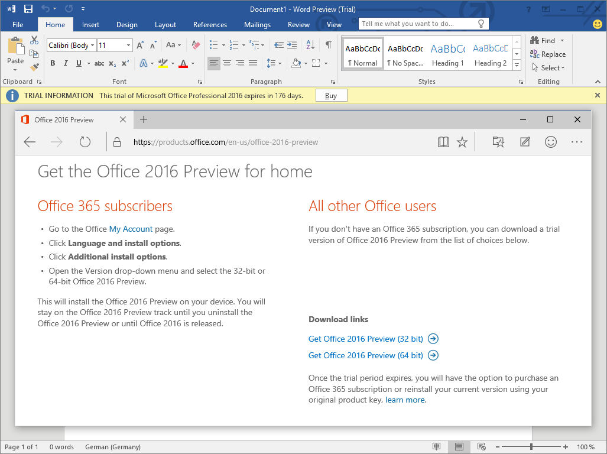Click Buy in the trial information bar
This screenshot has height=454, width=607.
(331, 96)
